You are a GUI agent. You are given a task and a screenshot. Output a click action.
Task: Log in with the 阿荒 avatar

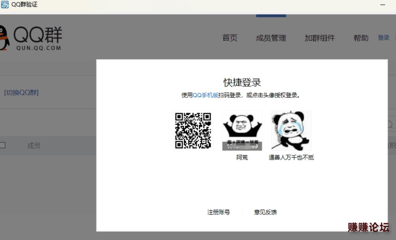point(242,131)
